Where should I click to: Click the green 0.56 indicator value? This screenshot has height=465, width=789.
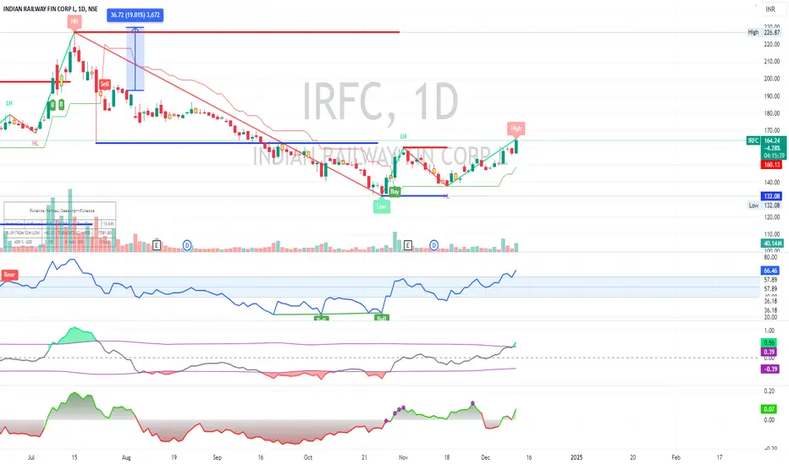(769, 342)
